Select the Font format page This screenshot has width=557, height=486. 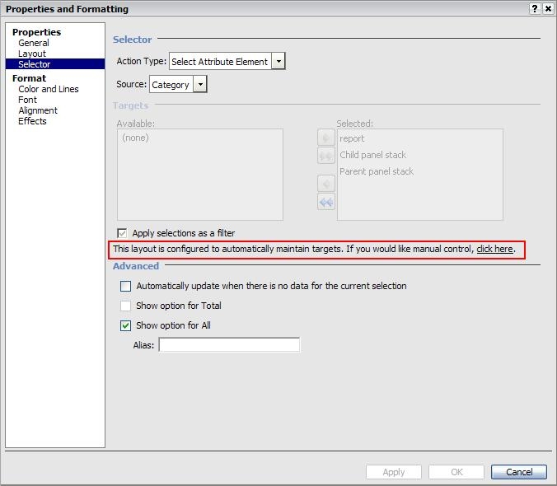pyautogui.click(x=28, y=100)
